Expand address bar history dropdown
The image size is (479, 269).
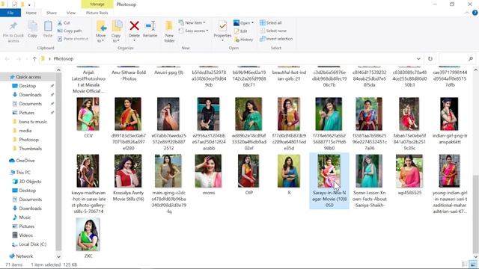pos(418,59)
